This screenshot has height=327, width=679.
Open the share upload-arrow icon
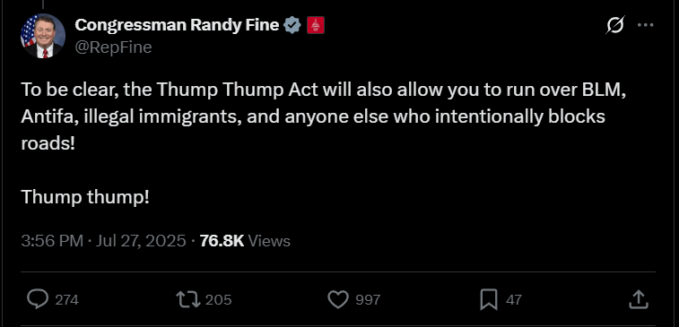pos(639,299)
